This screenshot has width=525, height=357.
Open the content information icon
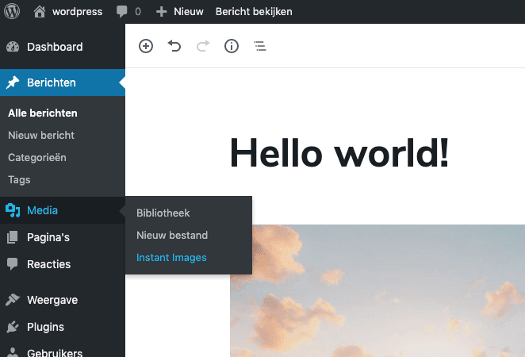click(232, 46)
